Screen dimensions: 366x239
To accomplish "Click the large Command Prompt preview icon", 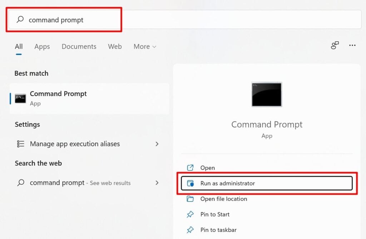I will click(267, 94).
